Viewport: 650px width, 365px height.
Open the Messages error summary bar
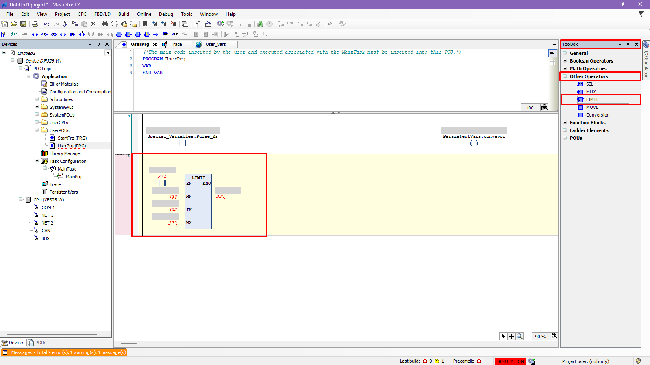pos(64,352)
